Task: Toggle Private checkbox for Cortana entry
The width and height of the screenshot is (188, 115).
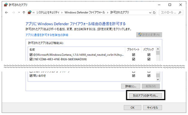Action: 134,55
